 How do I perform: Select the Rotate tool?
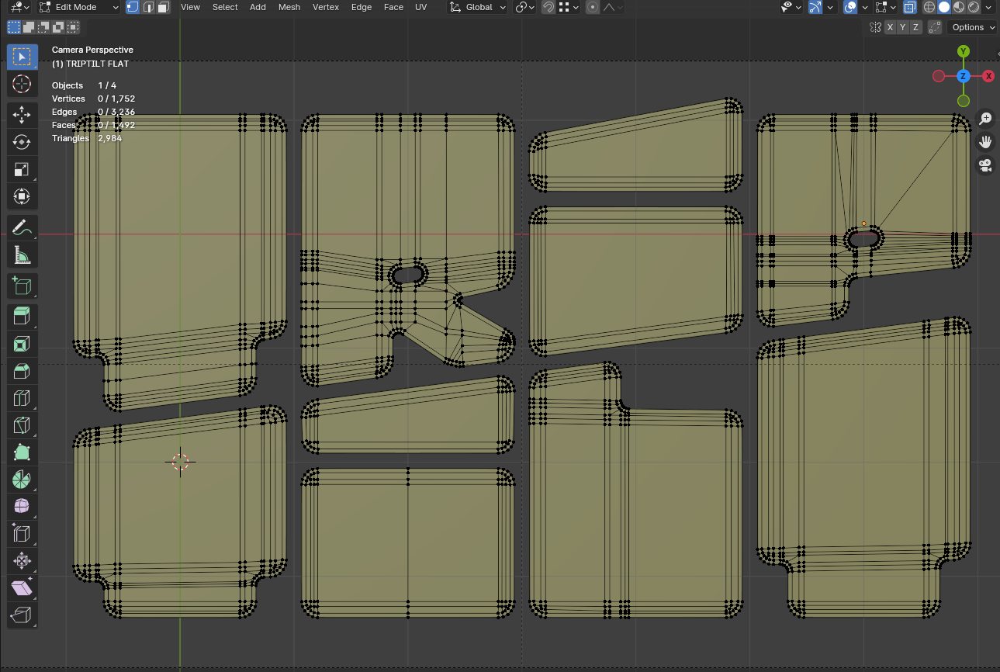(x=22, y=142)
